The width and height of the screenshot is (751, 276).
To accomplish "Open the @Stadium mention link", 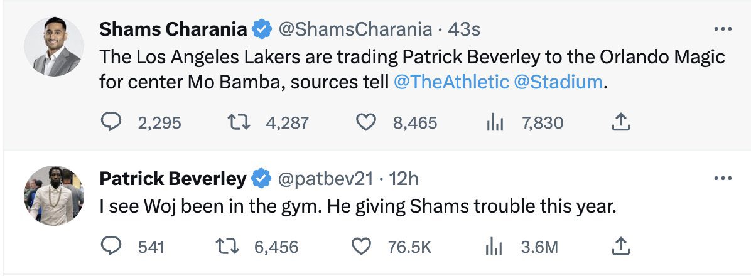I will point(558,83).
